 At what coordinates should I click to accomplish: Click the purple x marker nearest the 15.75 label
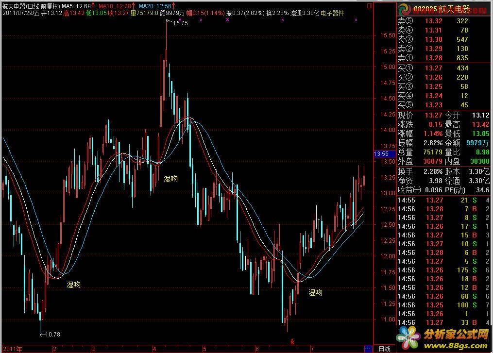180,19
